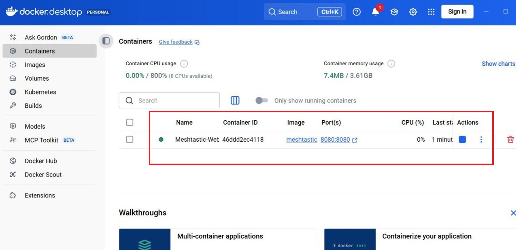Open Builds in sidebar
Screen dimensions: 516x250
(49, 106)
